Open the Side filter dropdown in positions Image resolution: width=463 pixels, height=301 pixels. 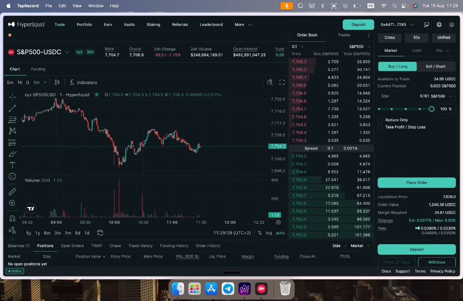point(340,246)
